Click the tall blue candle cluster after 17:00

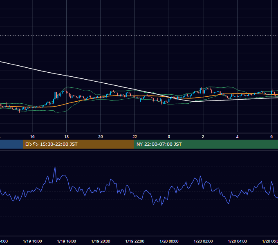pyautogui.click(x=56, y=96)
